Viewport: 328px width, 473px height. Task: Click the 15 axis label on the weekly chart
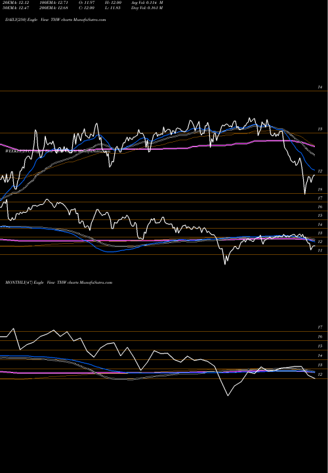tap(320, 215)
